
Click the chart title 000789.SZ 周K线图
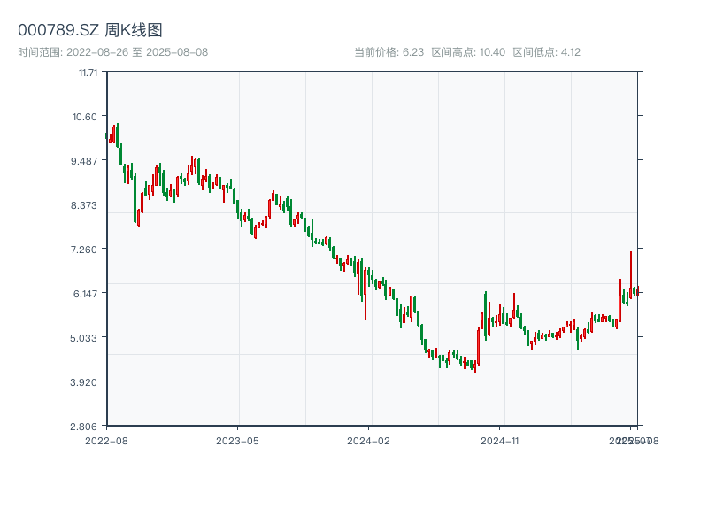90,31
